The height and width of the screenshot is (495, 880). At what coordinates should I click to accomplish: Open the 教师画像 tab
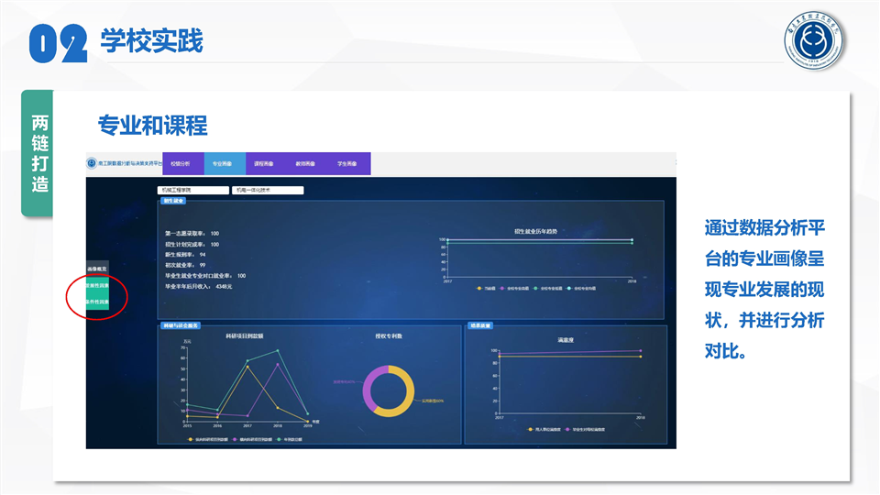(305, 164)
